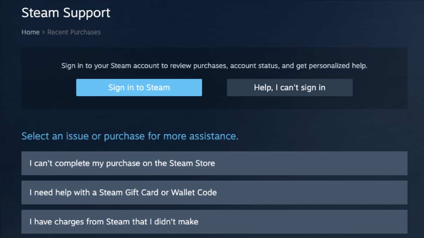
Task: Click the sign-in instruction text
Action: 214,66
